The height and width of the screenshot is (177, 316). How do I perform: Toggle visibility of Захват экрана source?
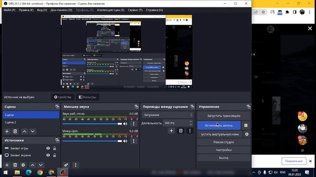[48, 155]
